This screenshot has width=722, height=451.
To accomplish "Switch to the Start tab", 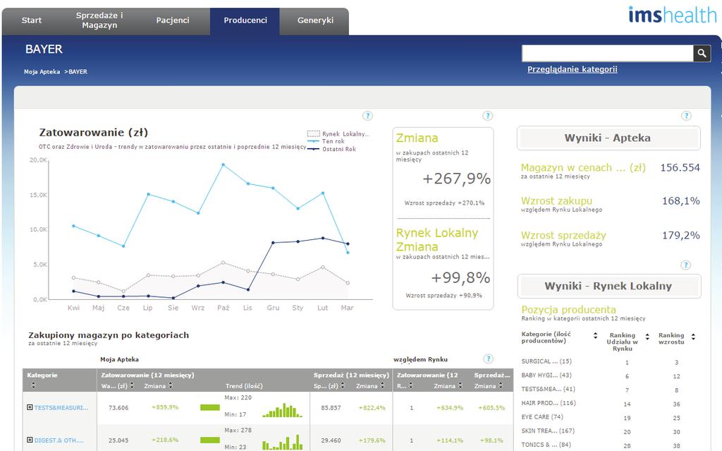I will pyautogui.click(x=31, y=20).
